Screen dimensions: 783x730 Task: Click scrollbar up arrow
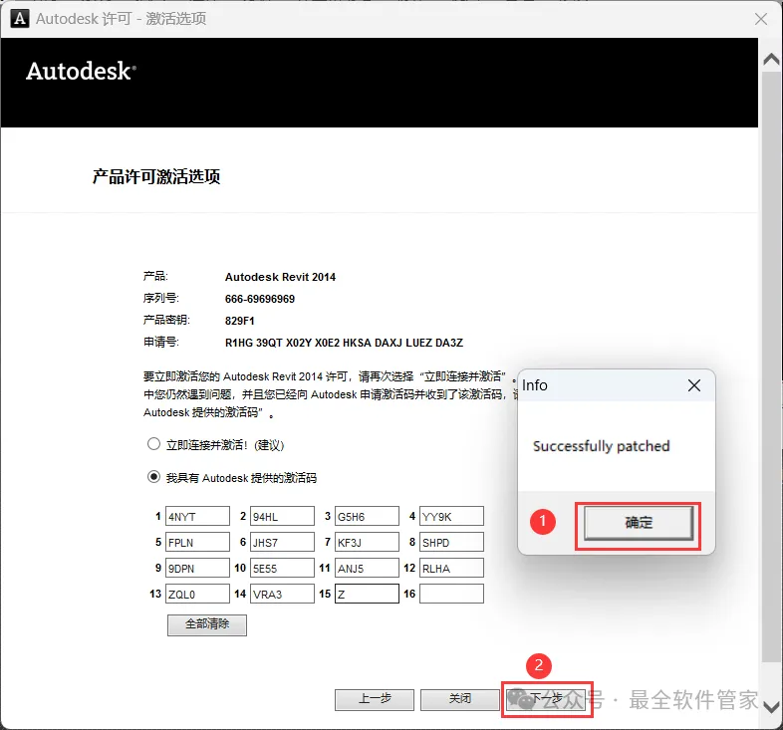pyautogui.click(x=771, y=60)
